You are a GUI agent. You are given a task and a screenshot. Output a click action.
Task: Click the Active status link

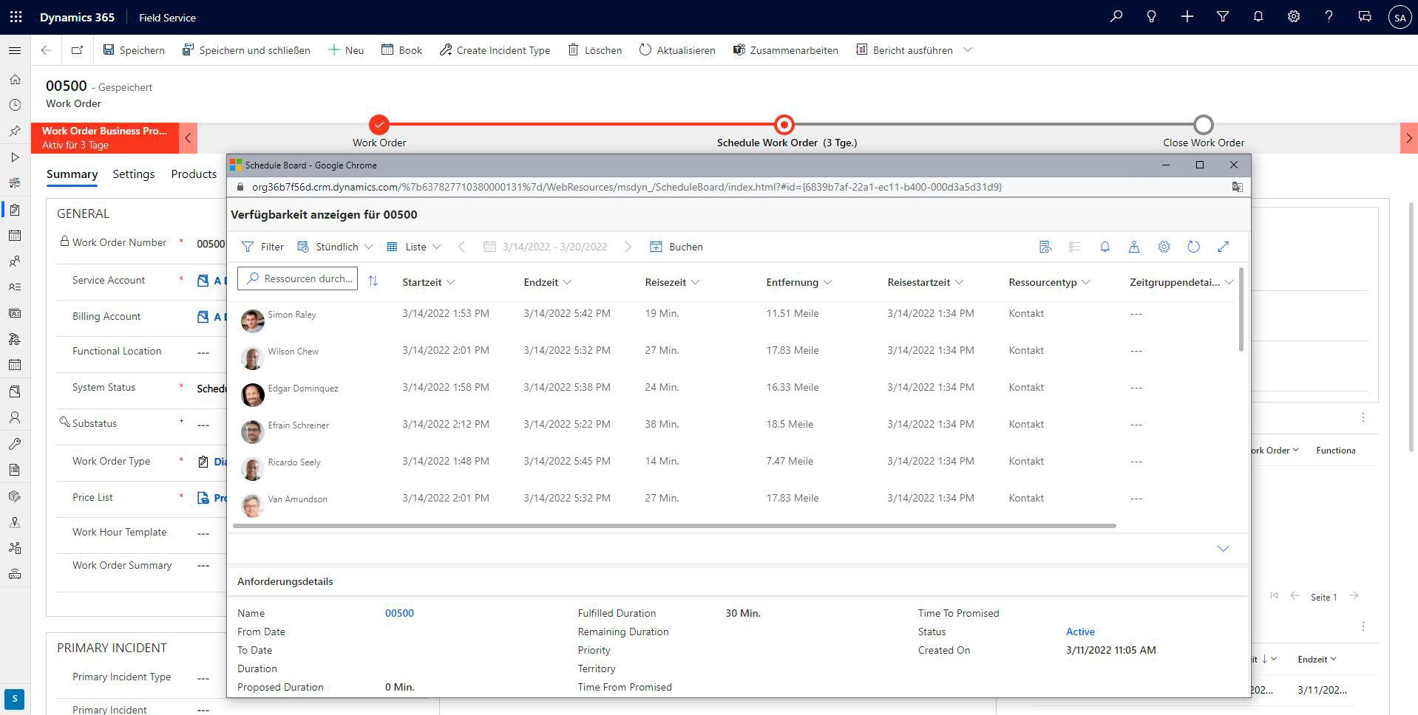coord(1080,632)
